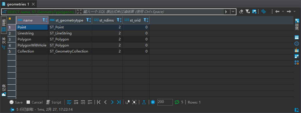Click the export data upload icon
Viewport: 301px width, 113px height.
pyautogui.click(x=144, y=102)
